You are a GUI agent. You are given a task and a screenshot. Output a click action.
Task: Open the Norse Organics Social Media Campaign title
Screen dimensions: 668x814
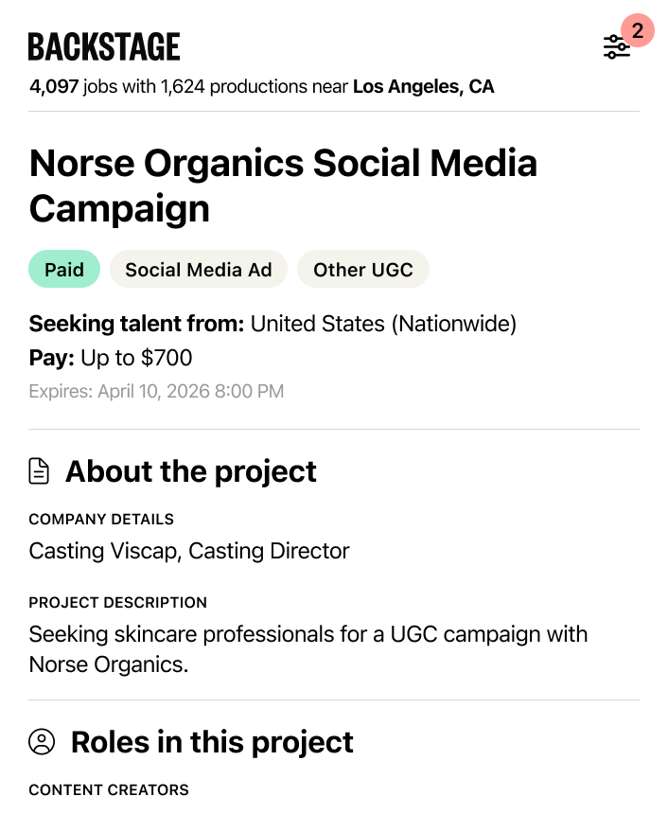coord(283,186)
